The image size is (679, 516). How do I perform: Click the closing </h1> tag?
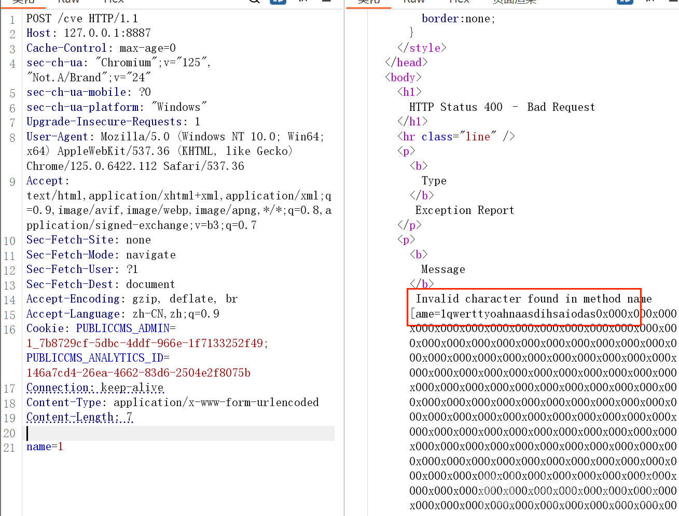click(x=412, y=122)
